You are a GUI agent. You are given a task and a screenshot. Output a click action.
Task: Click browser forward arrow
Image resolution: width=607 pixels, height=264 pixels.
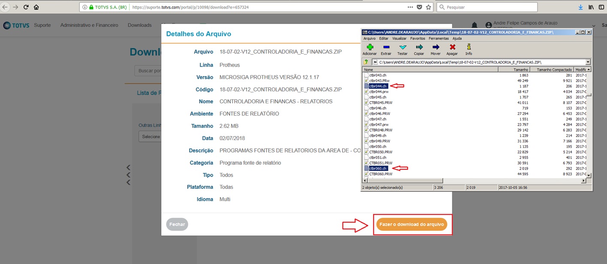click(15, 7)
